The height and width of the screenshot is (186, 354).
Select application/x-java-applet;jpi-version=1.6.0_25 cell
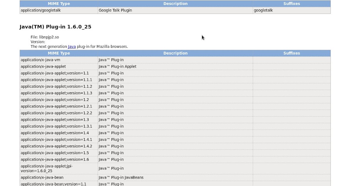coord(59,169)
